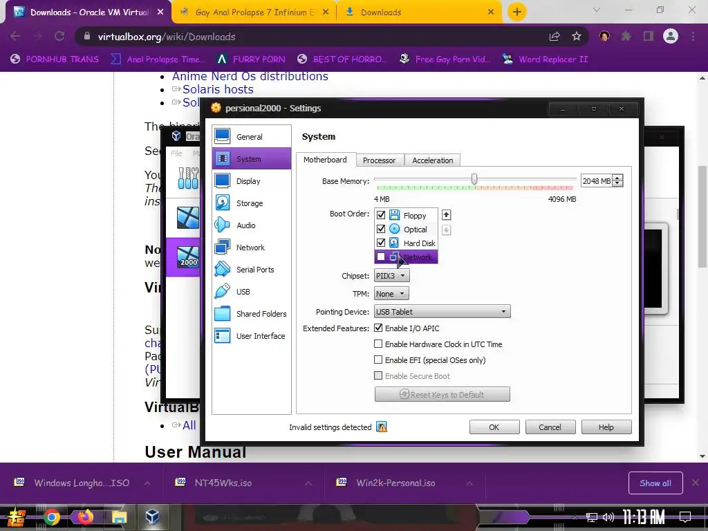Show hidden system tray icons
Image resolution: width=708 pixels, height=531 pixels.
[x=575, y=517]
